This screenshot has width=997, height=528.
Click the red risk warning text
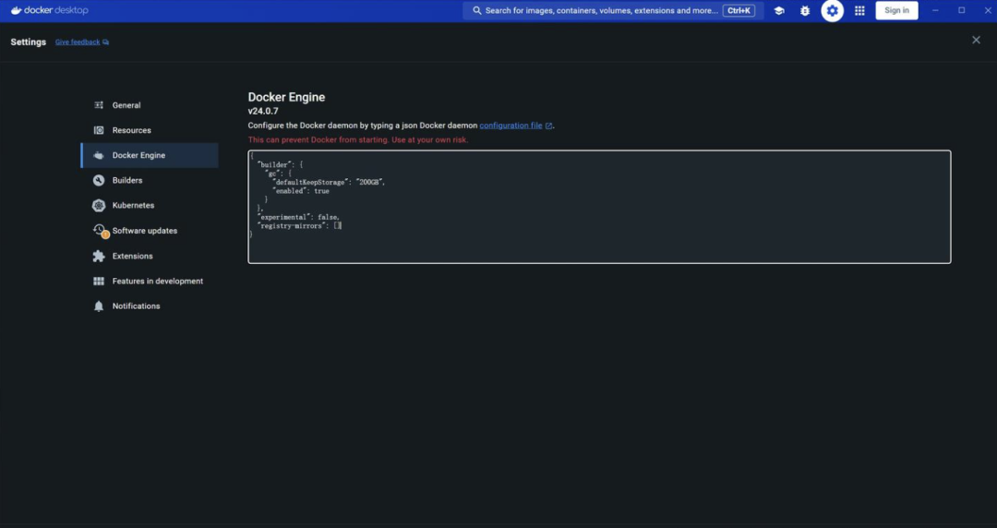(358, 140)
